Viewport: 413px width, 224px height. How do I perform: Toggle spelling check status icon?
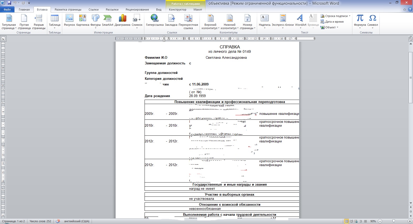(x=58, y=221)
